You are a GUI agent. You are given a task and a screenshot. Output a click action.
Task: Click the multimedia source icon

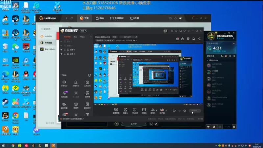(144, 110)
